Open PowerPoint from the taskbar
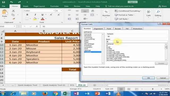Screen dimensions: 170x96 [x=97, y=94]
